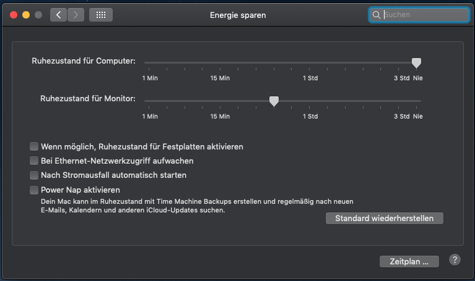This screenshot has height=281, width=475.
Task: Enable Power Nap aktivieren checkbox
Action: pos(34,190)
